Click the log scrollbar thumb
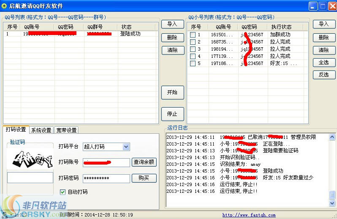The image size is (337, 219). 332,195
